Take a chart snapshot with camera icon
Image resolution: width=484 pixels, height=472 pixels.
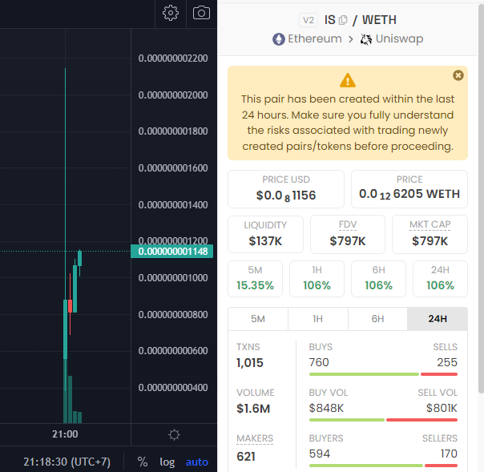pyautogui.click(x=201, y=13)
